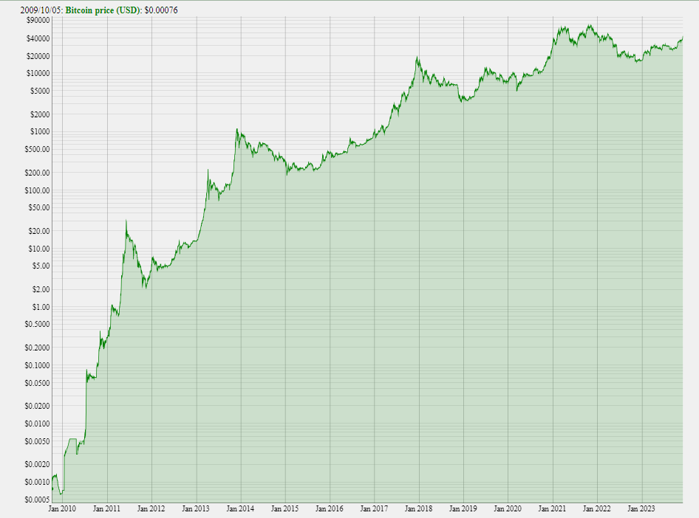Click the Jan 2014 x-axis label
This screenshot has height=518, width=699.
[x=240, y=508]
